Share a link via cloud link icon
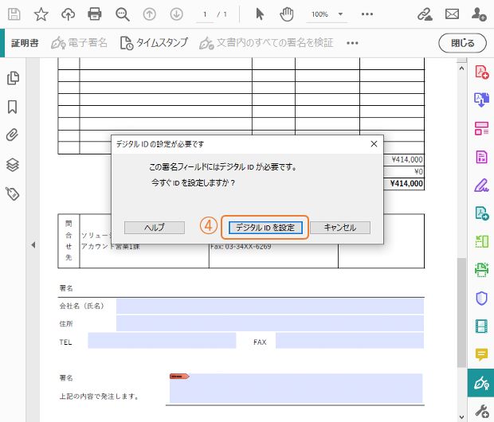Screen dimensions: 494x422 (x=425, y=14)
